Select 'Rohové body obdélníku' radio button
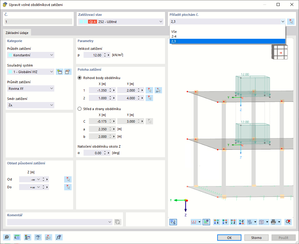Viewport: 299px width, 244px height. pyautogui.click(x=79, y=78)
